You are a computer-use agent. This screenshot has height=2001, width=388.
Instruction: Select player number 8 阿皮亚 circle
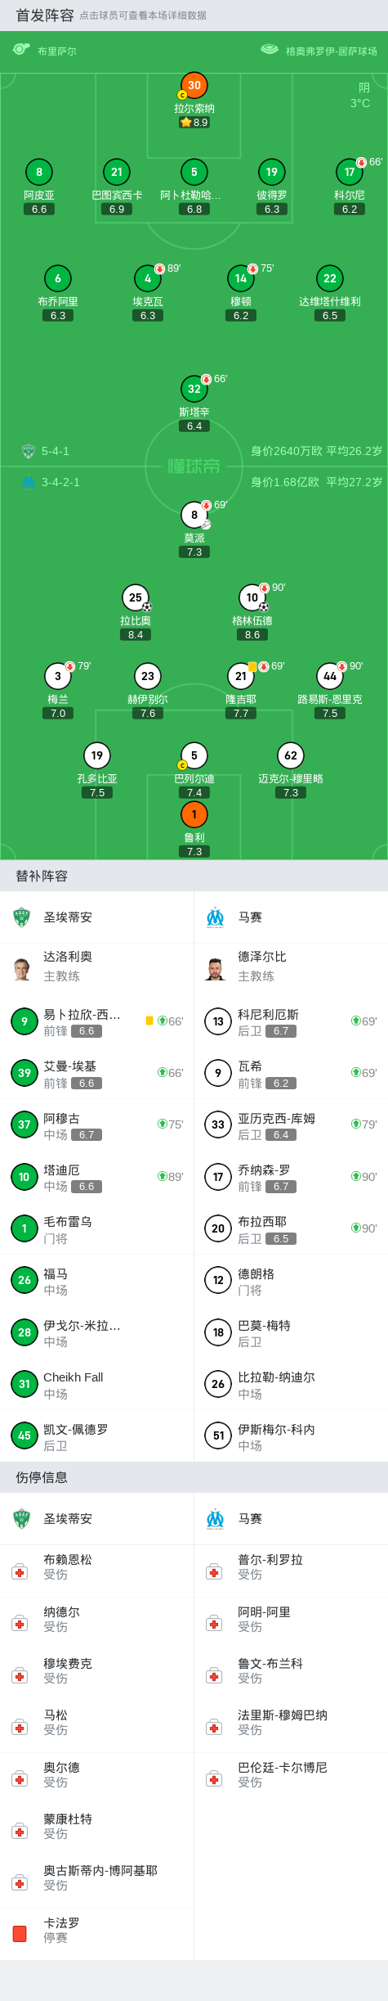tap(39, 172)
